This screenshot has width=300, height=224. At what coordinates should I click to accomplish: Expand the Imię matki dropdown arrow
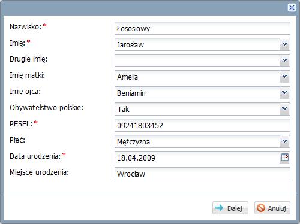[x=285, y=77]
